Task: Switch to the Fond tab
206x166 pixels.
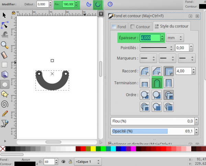Action: (119, 27)
